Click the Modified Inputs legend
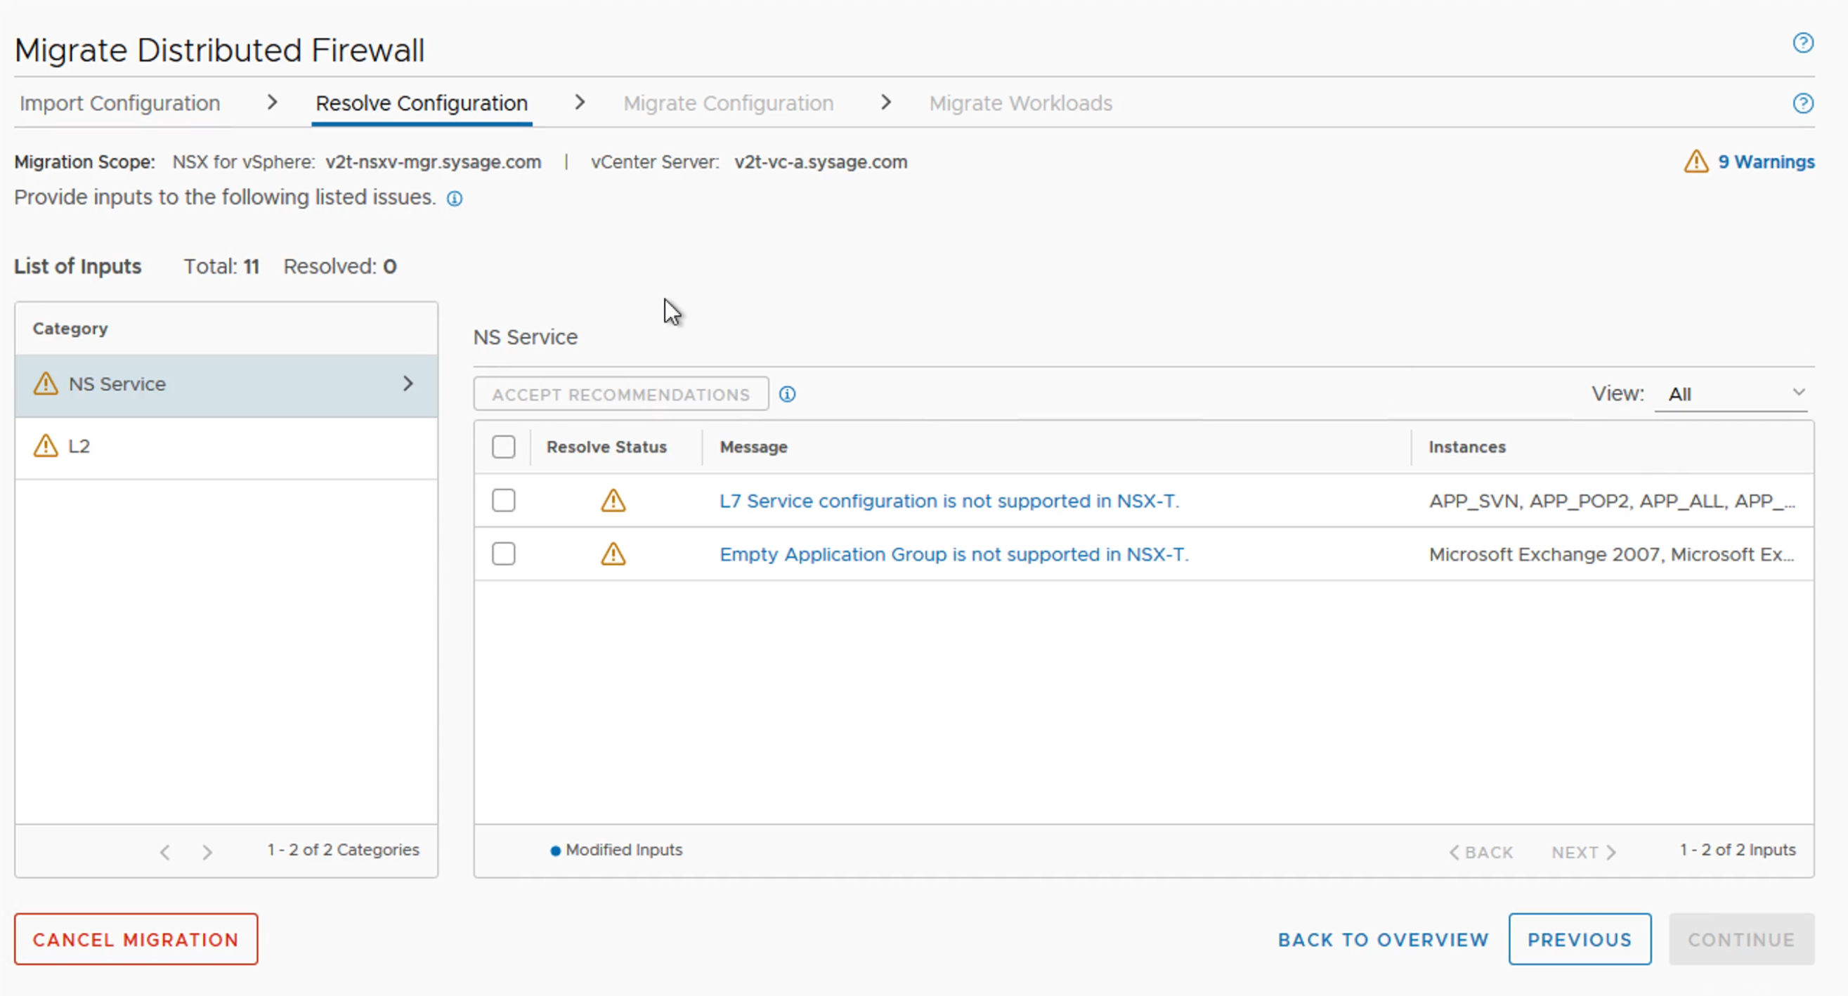The height and width of the screenshot is (996, 1848). point(616,850)
